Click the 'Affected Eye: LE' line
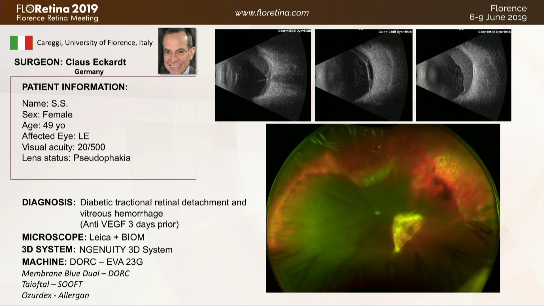Screen dimensions: 544x306 pyautogui.click(x=56, y=136)
